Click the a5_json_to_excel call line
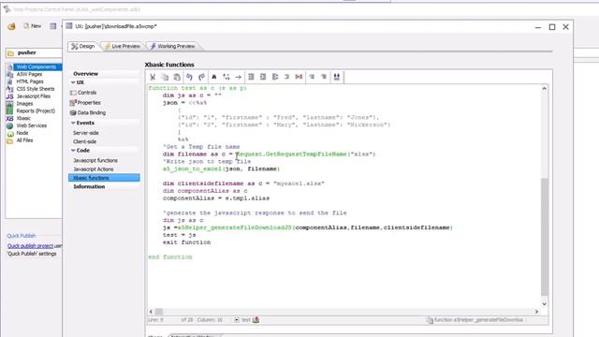Image resolution: width=599 pixels, height=337 pixels. coord(221,168)
